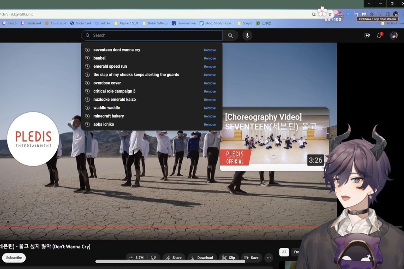404x269 pixels.
Task: Open the Dashboard bookmark
Action: (x=31, y=23)
